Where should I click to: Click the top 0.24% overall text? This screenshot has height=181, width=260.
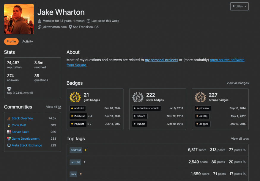point(20,93)
